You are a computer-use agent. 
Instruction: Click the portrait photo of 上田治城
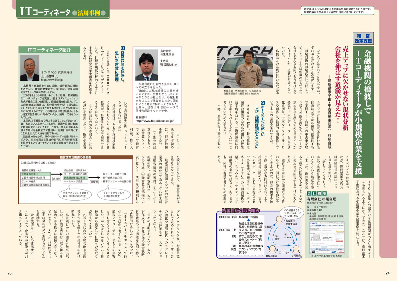[x=30, y=68]
